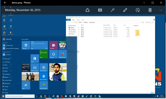This screenshot has height=99, width=166.
Task: Open Edit with the pencil icon
Action: pos(125,10)
